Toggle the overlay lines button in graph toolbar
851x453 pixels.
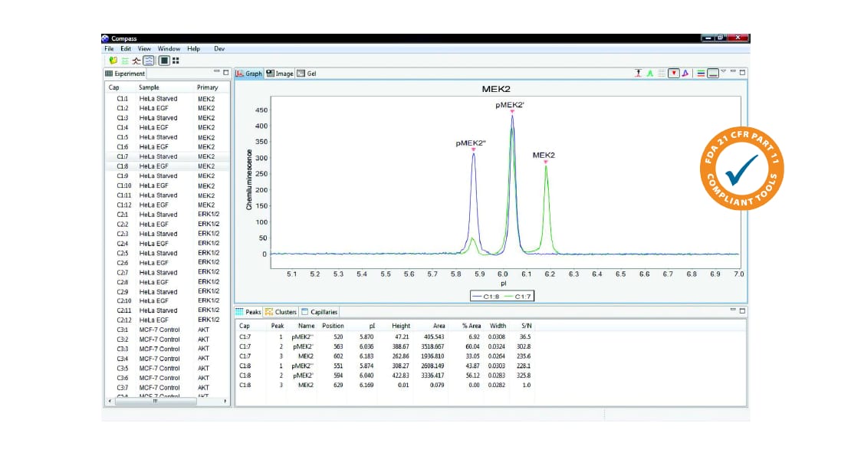pos(713,74)
